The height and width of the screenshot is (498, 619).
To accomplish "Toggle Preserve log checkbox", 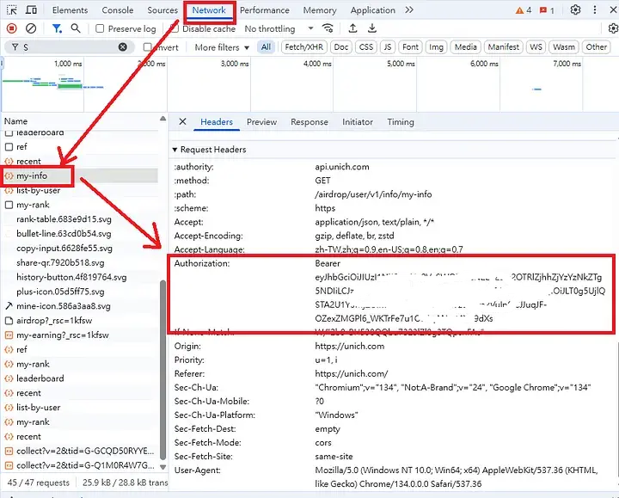I will point(100,28).
